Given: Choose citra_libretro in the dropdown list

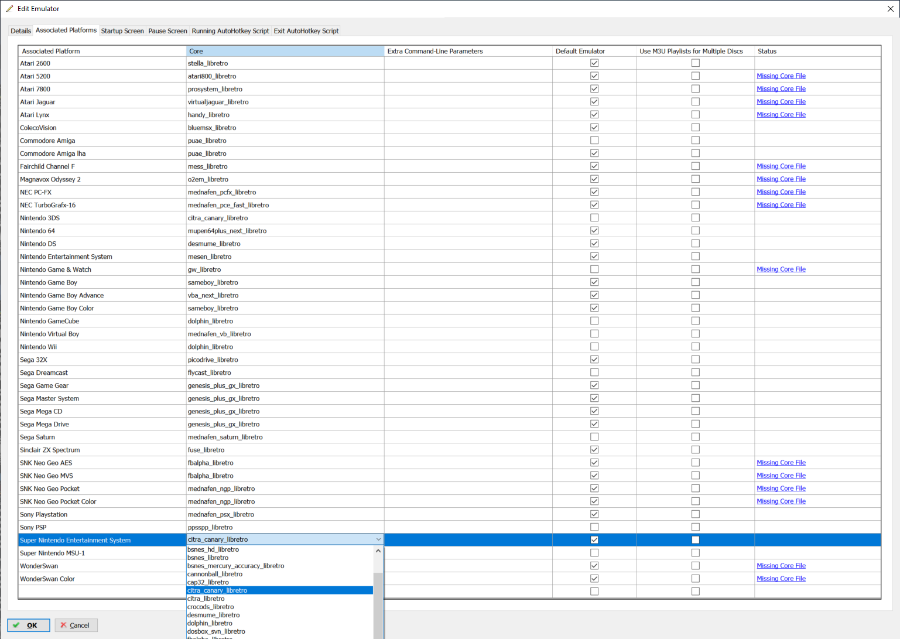Looking at the screenshot, I should coord(280,599).
